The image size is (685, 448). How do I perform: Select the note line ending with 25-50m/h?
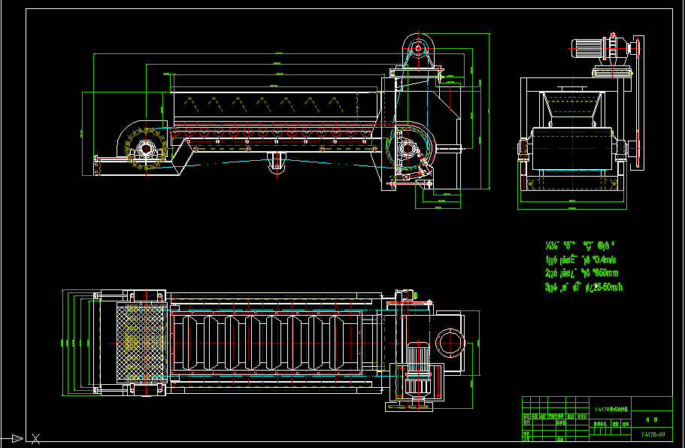click(x=583, y=287)
